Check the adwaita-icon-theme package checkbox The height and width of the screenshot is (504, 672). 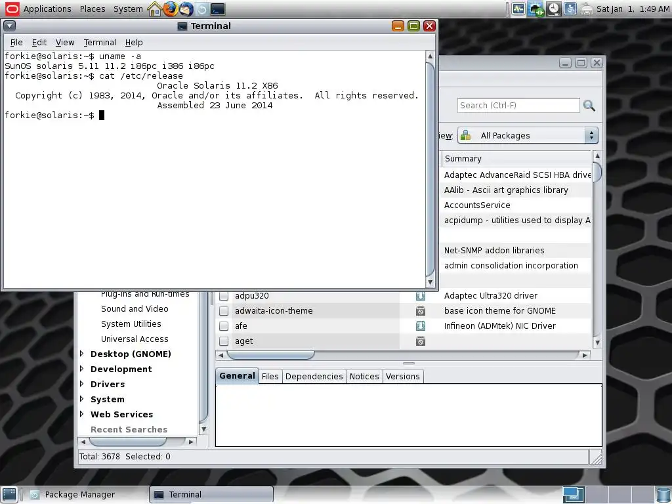pos(224,310)
